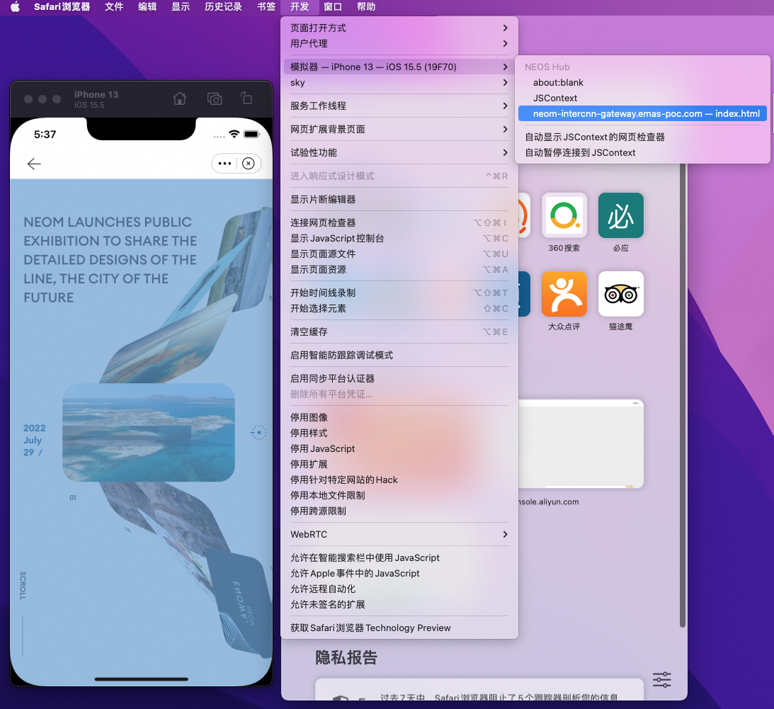Toggle 启用智能防跟踪调试模式
The height and width of the screenshot is (709, 774).
point(399,355)
